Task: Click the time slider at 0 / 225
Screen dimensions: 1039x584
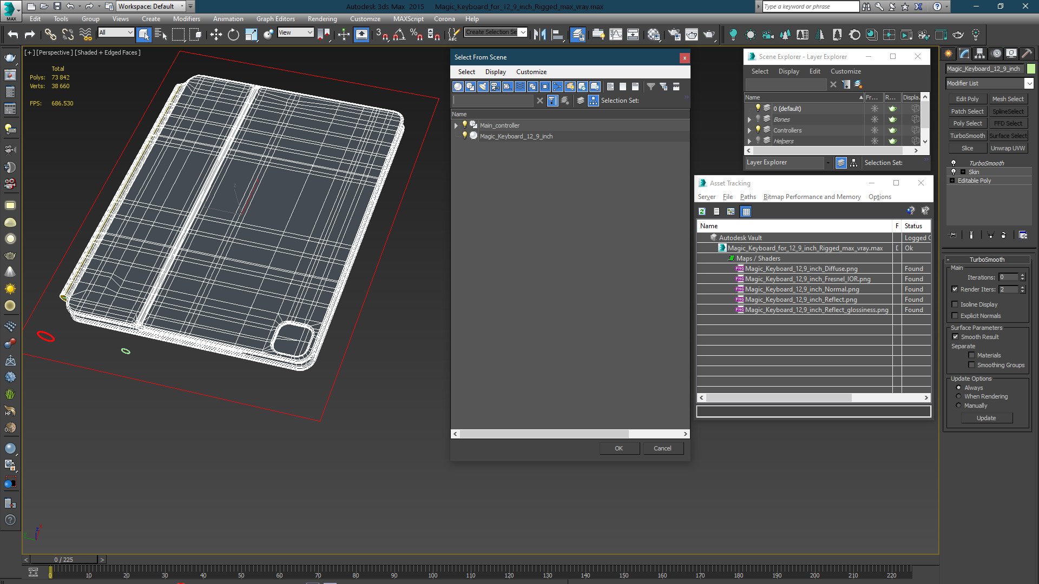Action: [x=64, y=560]
